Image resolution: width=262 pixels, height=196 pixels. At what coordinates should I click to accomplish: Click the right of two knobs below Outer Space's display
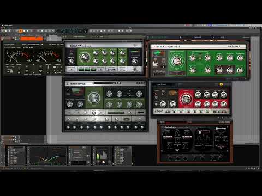[x=80, y=104]
